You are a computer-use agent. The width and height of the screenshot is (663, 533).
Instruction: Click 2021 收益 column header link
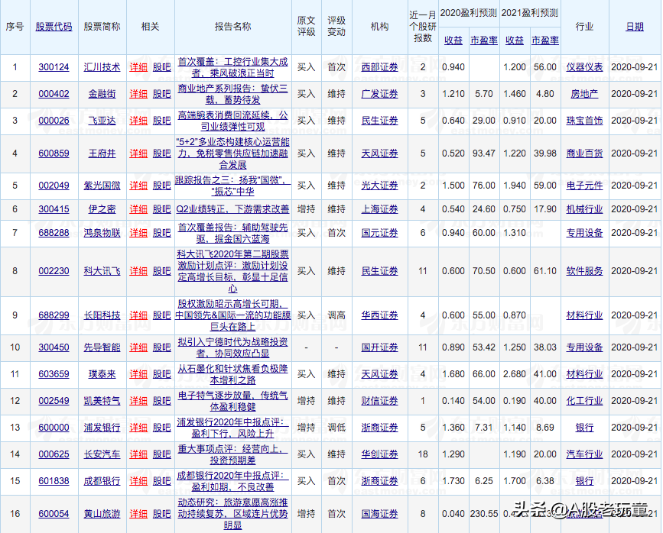515,40
